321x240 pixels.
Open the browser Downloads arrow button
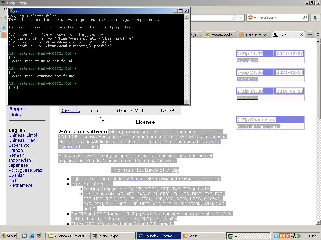coord(315,18)
